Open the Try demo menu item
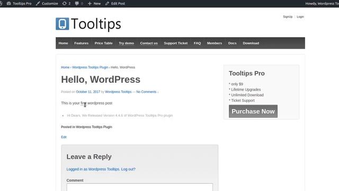Screen dimensions: 339x191 click(x=126, y=43)
